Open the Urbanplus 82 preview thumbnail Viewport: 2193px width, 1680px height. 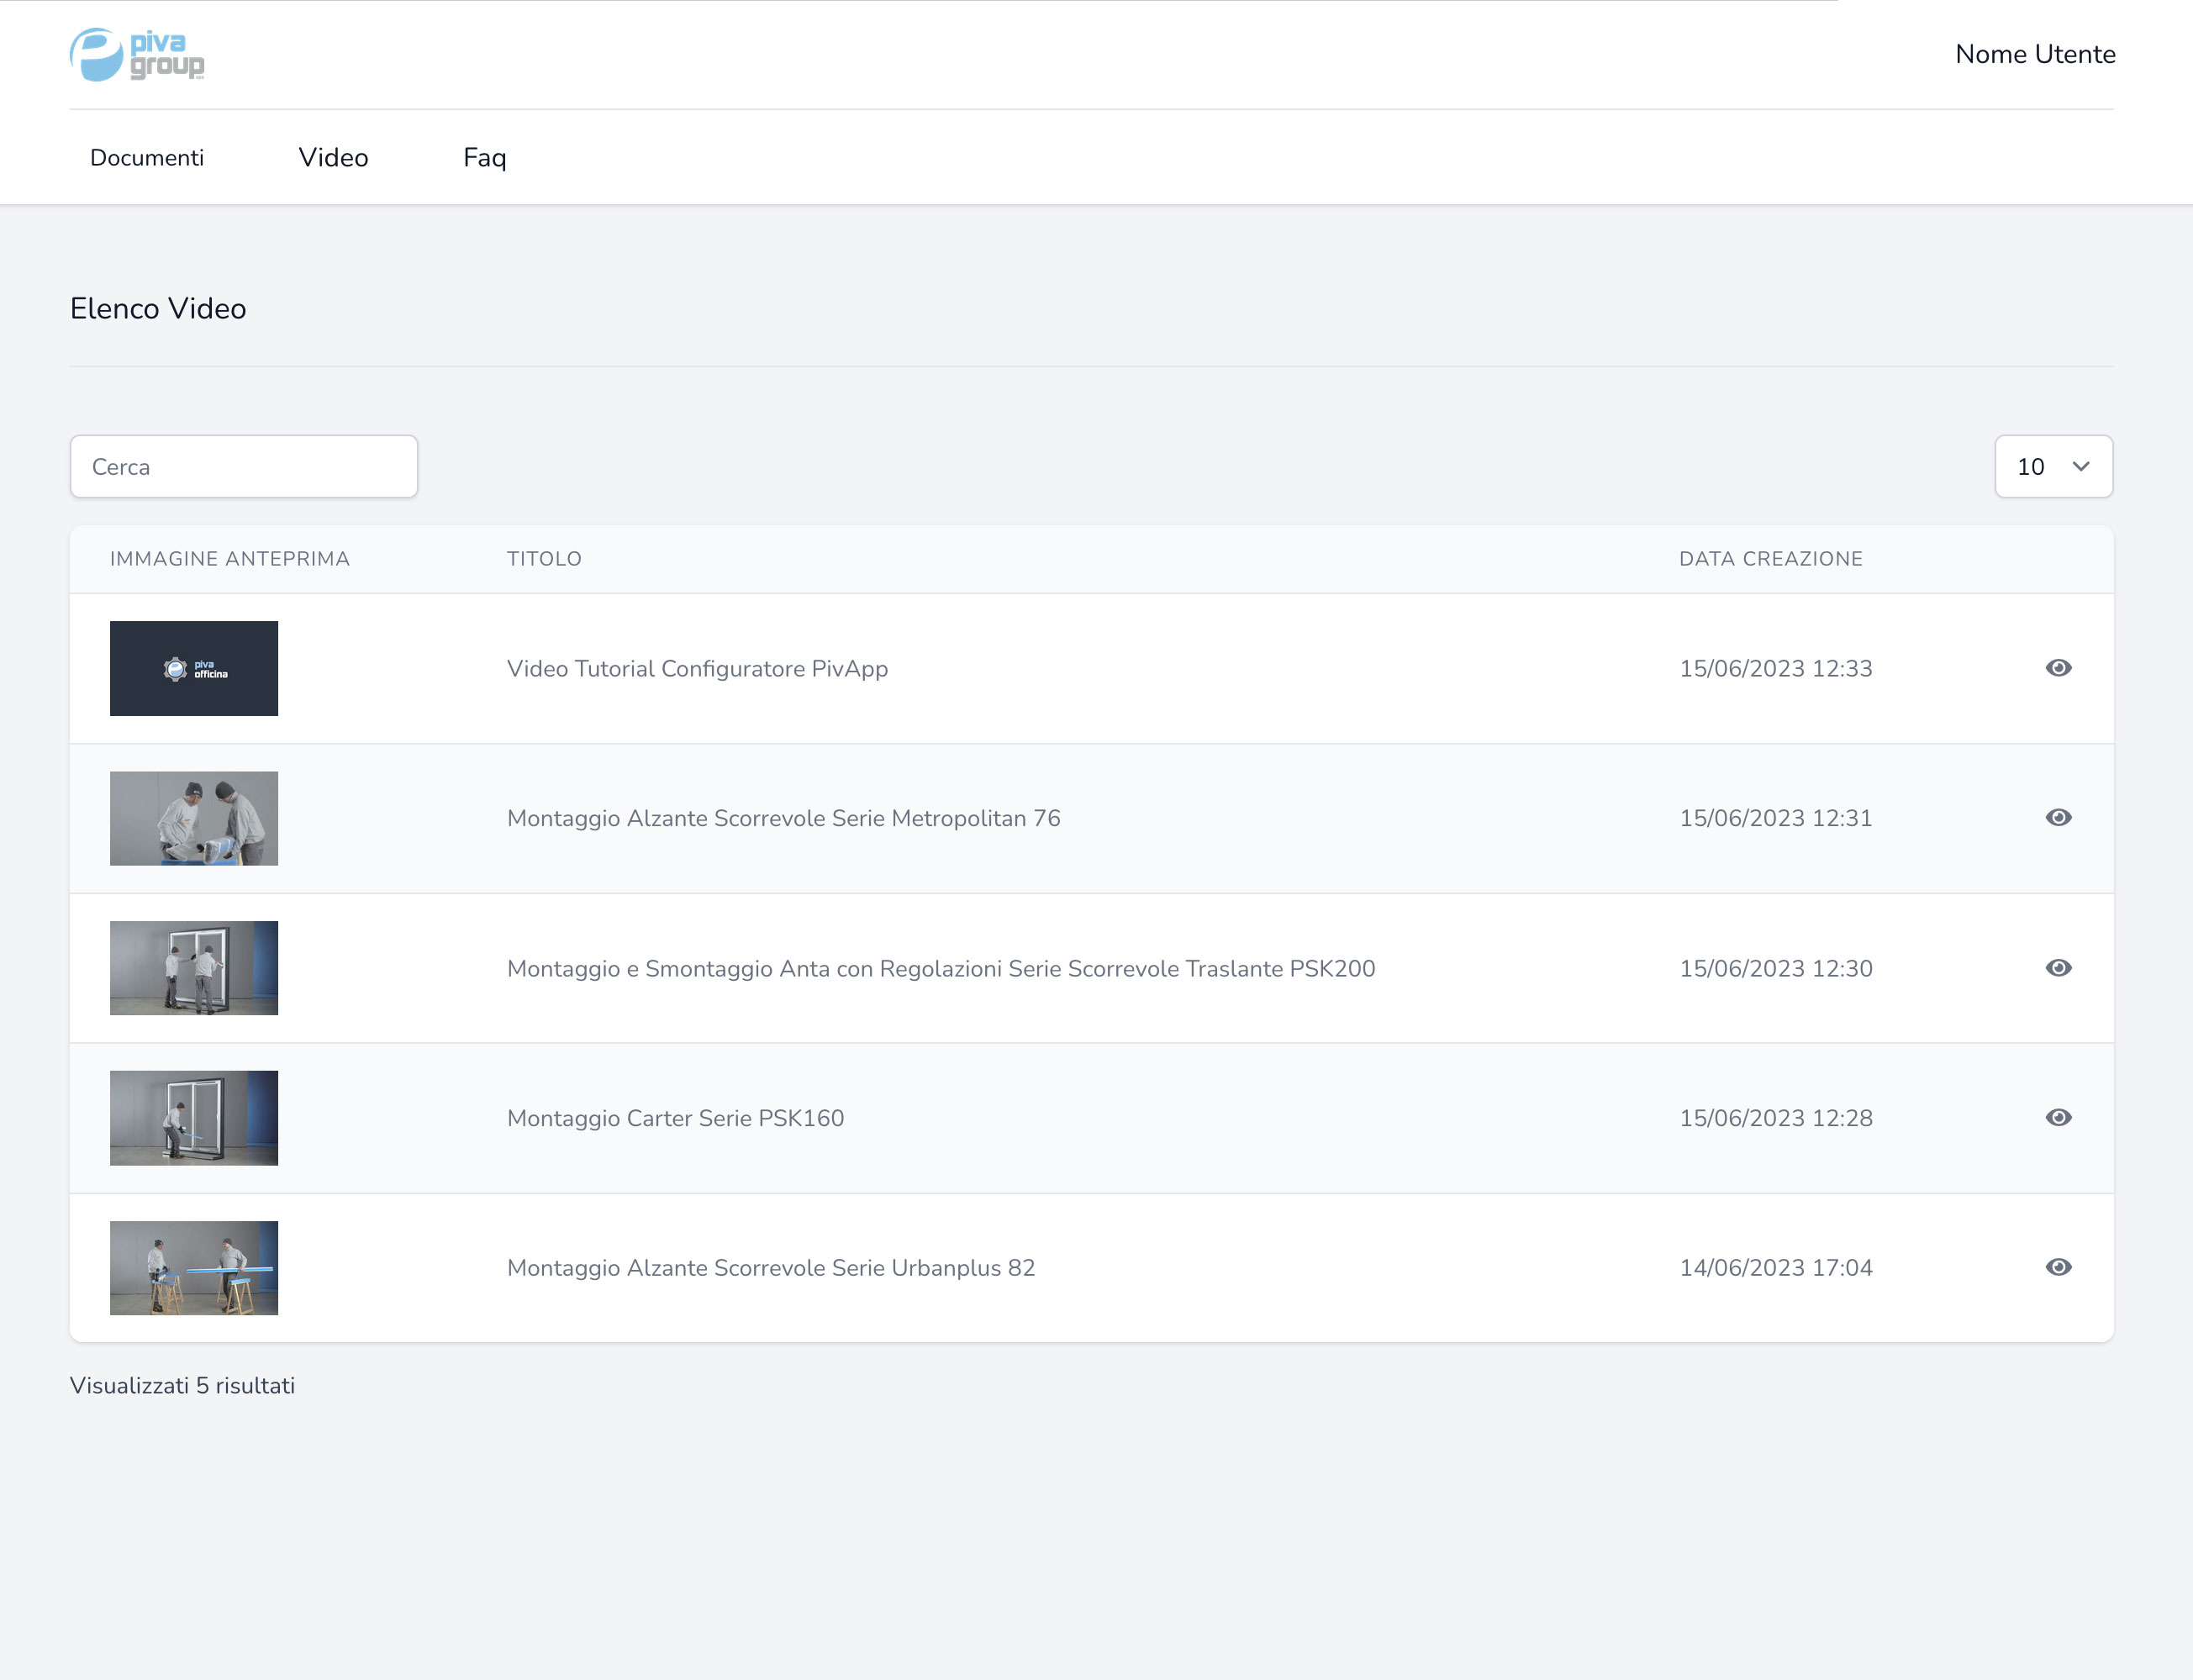pyautogui.click(x=194, y=1268)
